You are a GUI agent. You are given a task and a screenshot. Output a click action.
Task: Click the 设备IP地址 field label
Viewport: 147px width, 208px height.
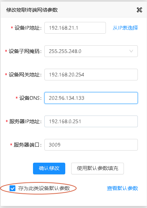(28, 28)
